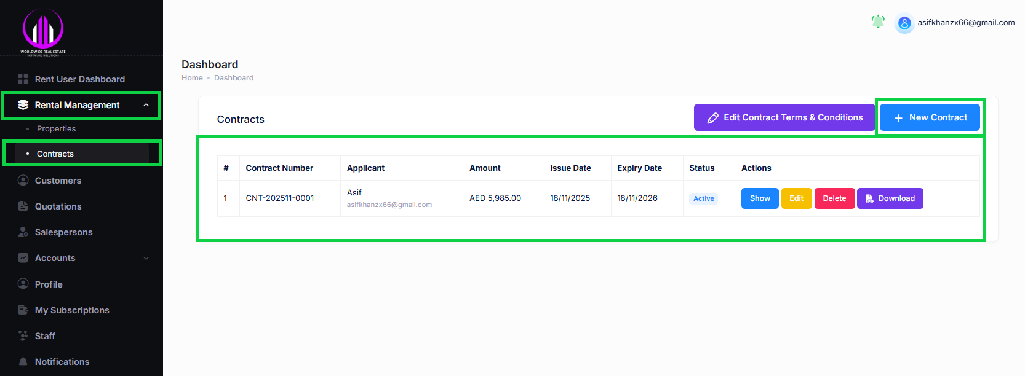Click the notification bell at top right
The image size is (1025, 376).
point(878,22)
